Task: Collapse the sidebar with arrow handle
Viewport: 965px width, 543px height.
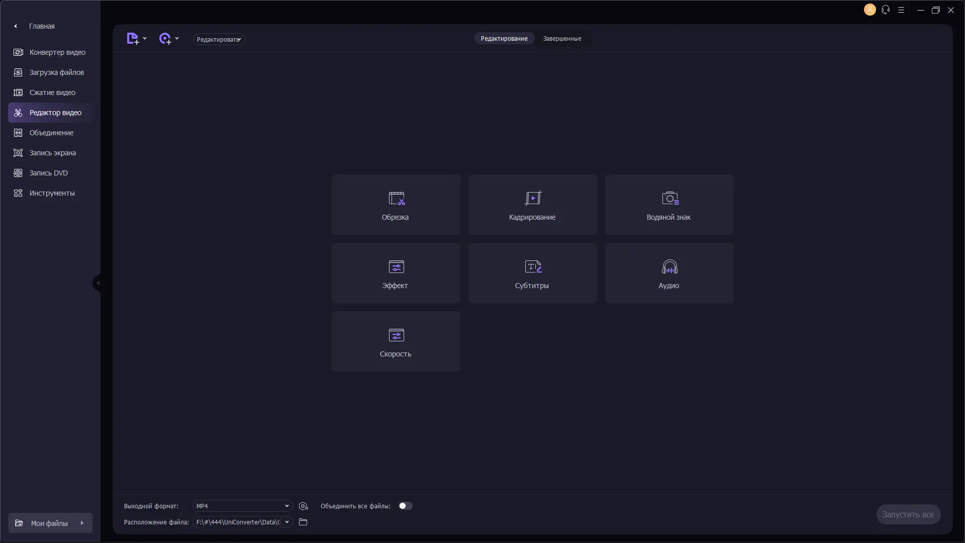Action: click(98, 283)
